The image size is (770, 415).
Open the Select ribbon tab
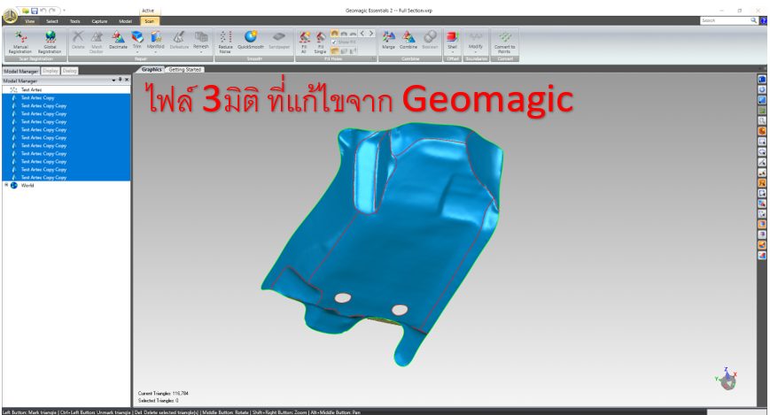coord(52,21)
